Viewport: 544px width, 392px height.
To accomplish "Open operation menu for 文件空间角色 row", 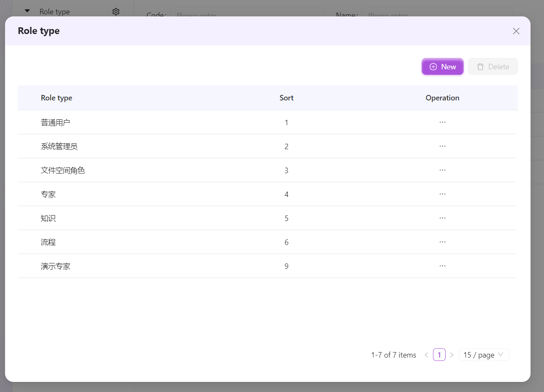I will pyautogui.click(x=442, y=170).
